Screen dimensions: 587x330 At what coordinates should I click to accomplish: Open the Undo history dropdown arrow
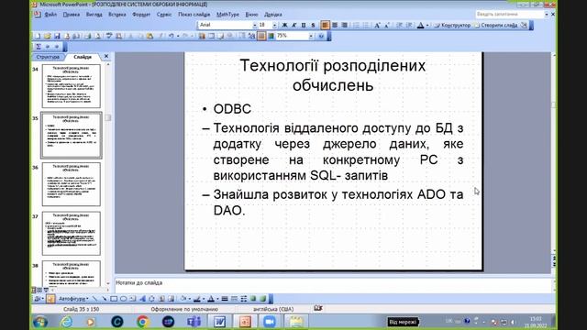pyautogui.click(x=178, y=36)
